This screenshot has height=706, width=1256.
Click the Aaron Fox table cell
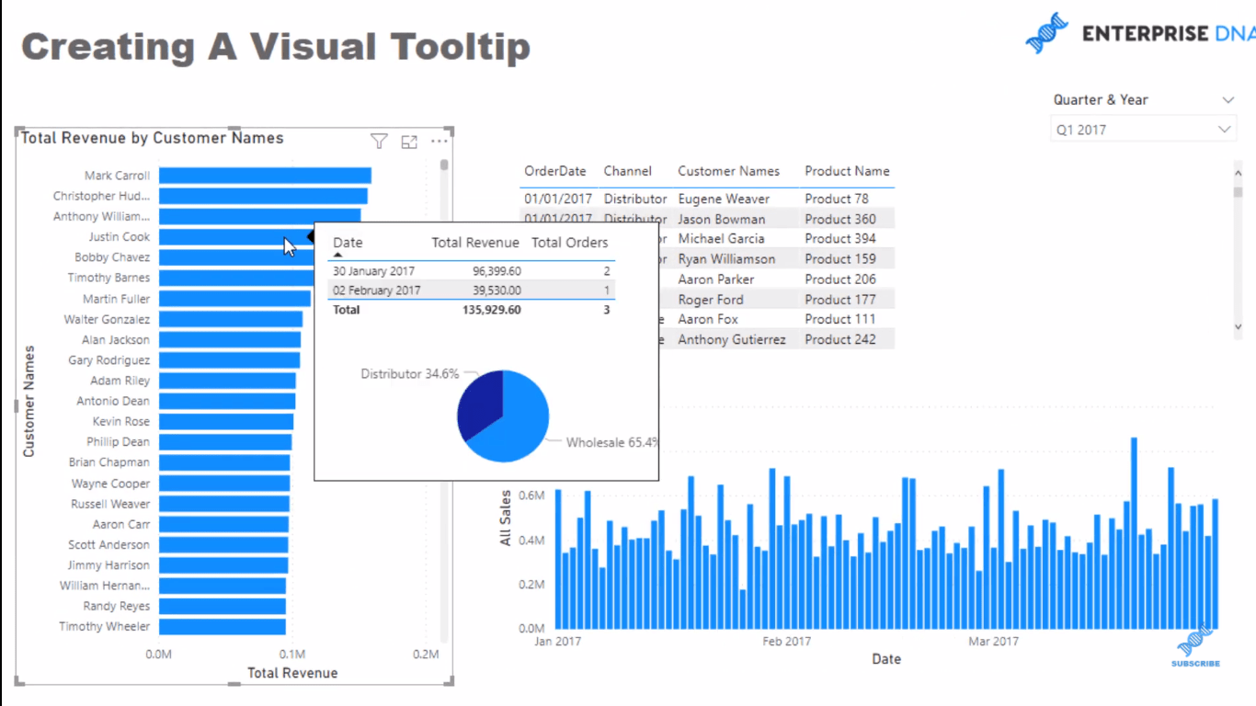point(708,319)
